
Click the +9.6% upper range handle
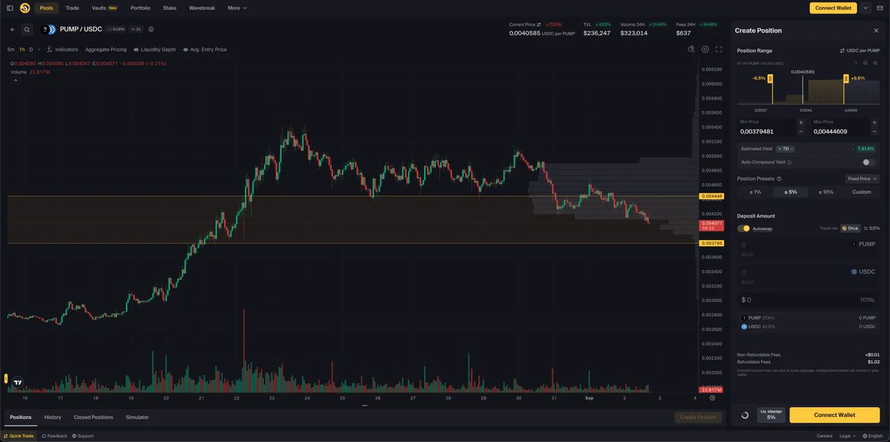coord(846,79)
